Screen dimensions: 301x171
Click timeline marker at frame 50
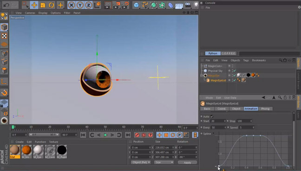(x=105, y=127)
